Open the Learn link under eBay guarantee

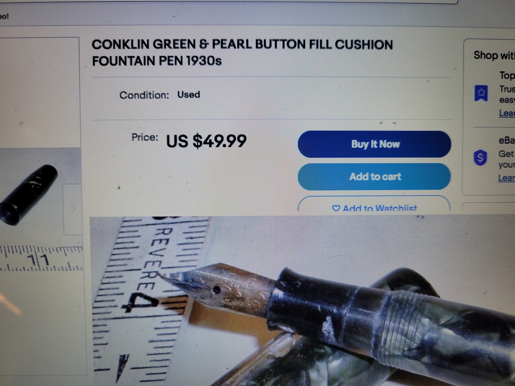coord(506,178)
